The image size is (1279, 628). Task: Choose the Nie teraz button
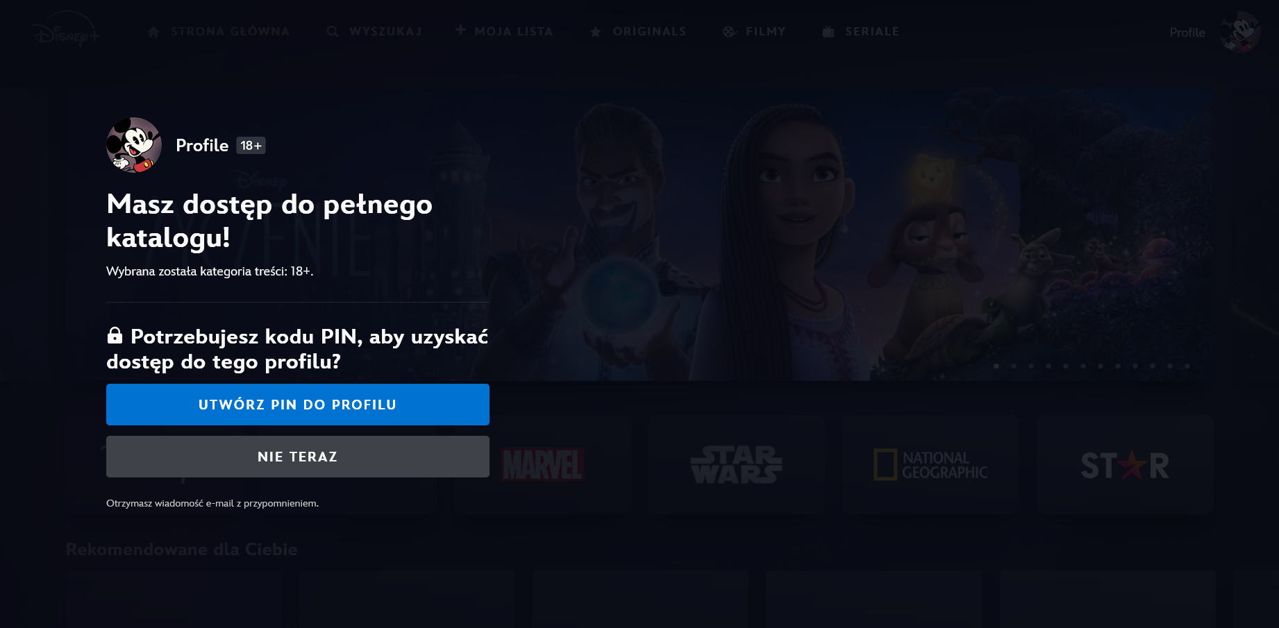click(x=298, y=457)
